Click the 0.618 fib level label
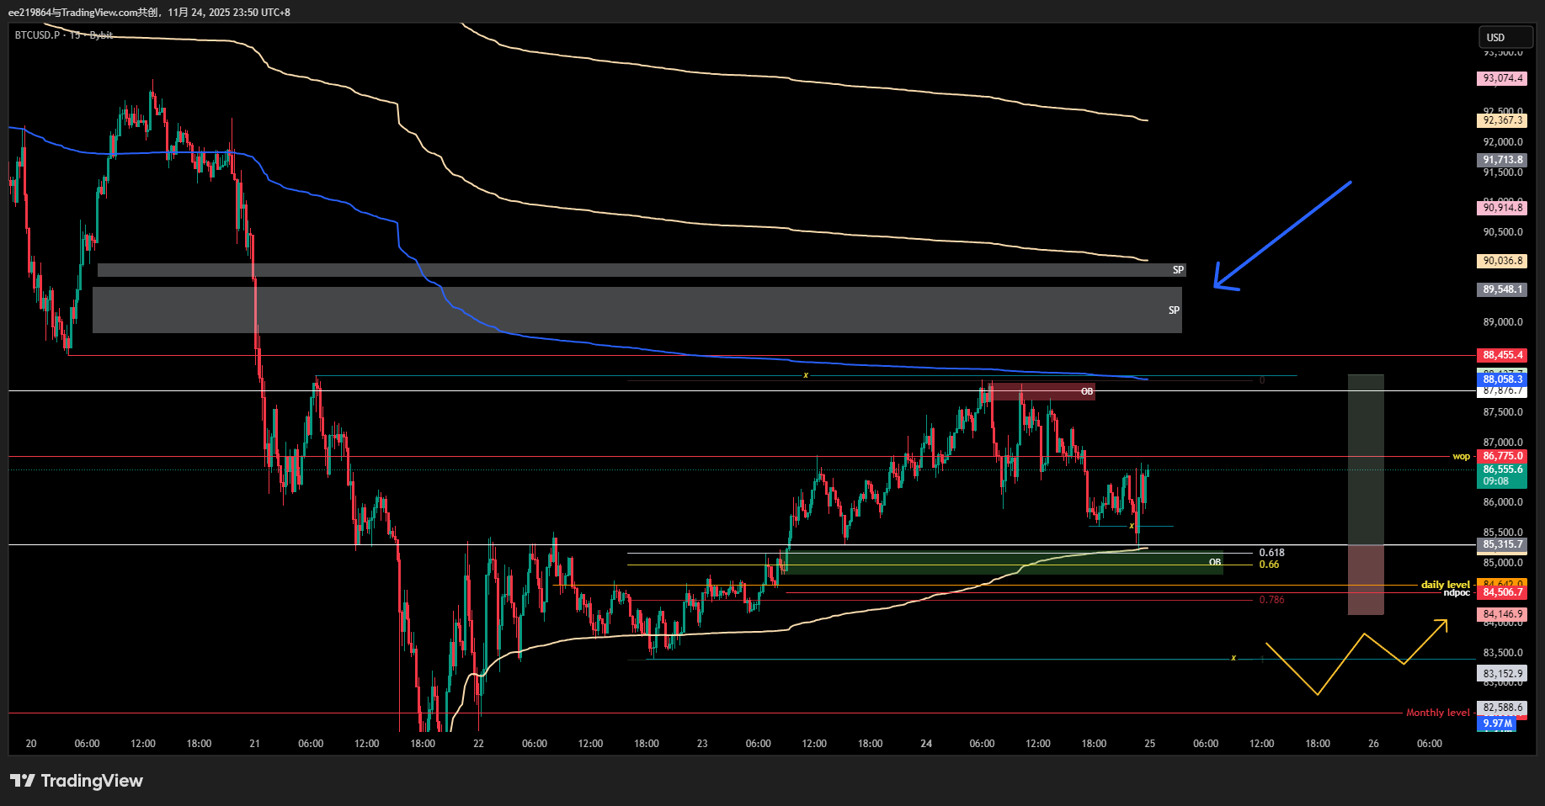This screenshot has height=806, width=1545. coord(1271,553)
